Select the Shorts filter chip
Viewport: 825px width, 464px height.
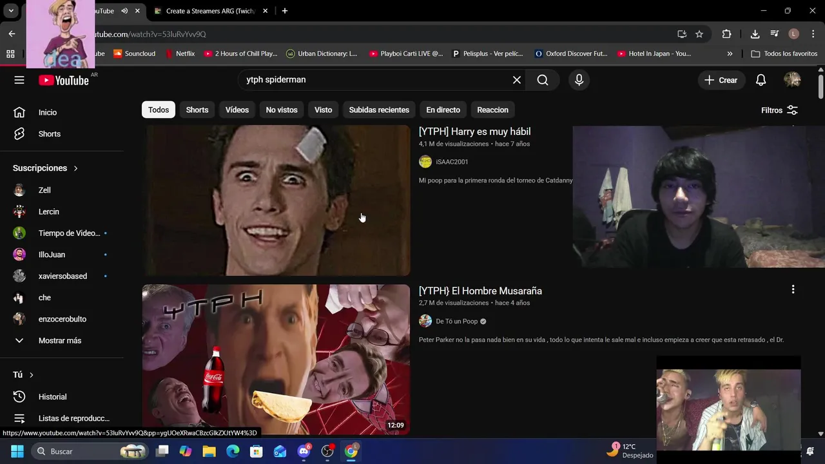point(197,110)
